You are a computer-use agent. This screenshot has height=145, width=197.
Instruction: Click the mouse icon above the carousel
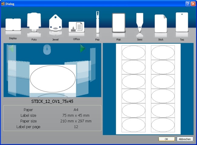(x=46, y=49)
